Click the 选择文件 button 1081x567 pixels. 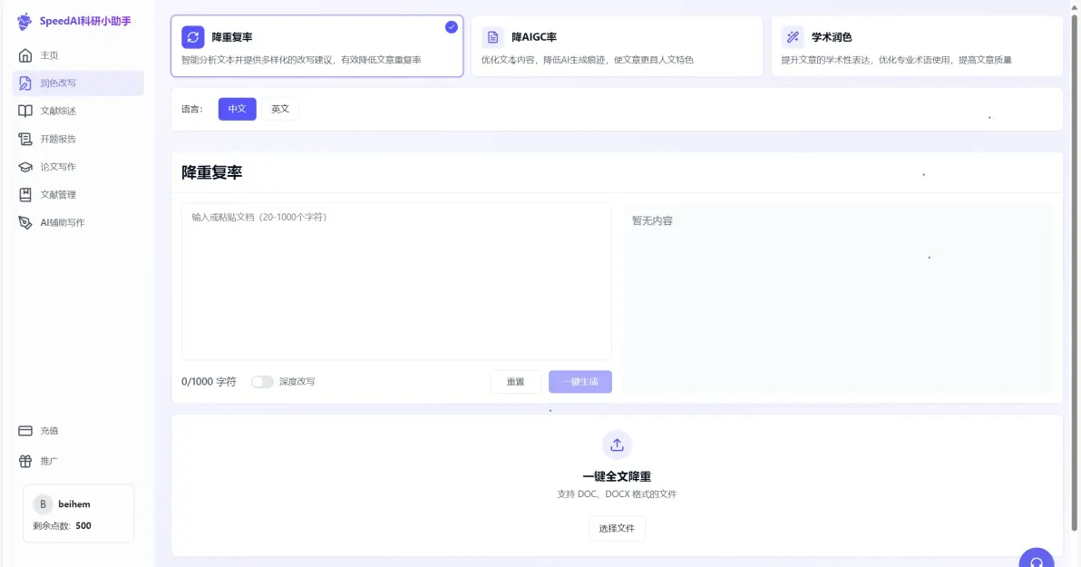click(617, 528)
